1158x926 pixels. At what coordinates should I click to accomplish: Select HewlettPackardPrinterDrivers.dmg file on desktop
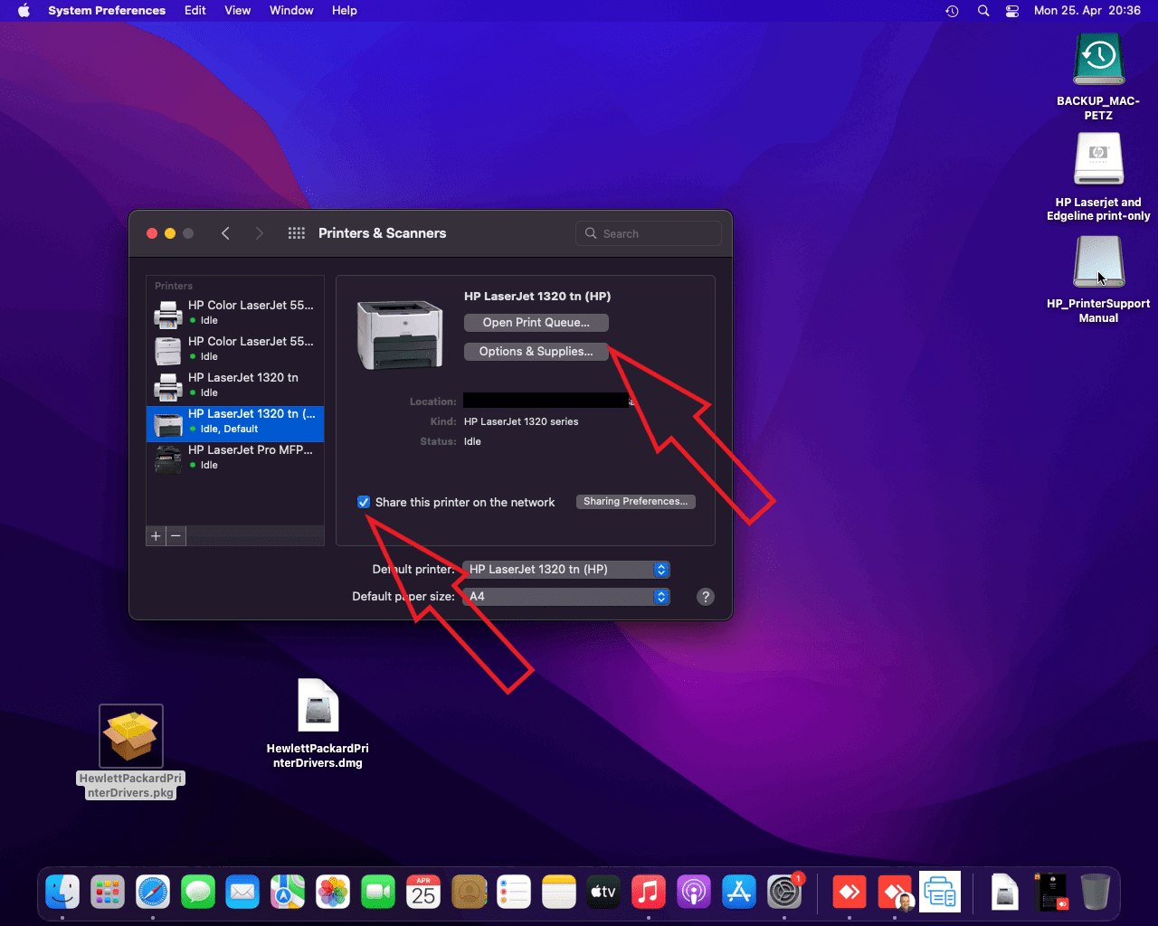(x=318, y=705)
